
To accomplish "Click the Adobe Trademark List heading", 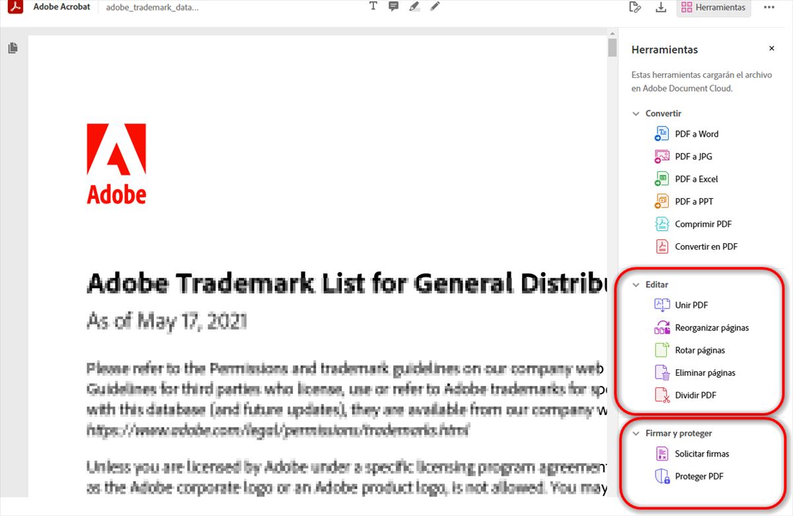I will pyautogui.click(x=347, y=283).
